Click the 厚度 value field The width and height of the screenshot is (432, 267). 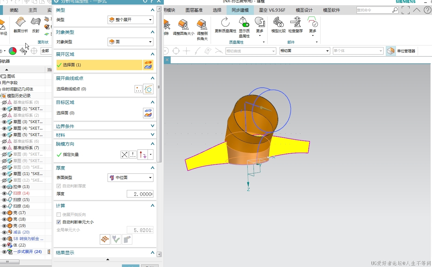point(140,194)
